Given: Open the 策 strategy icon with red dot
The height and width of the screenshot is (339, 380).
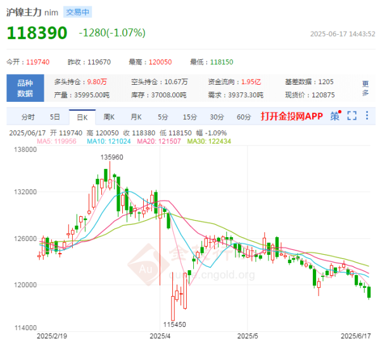Looking at the screenshot, I should [x=336, y=116].
